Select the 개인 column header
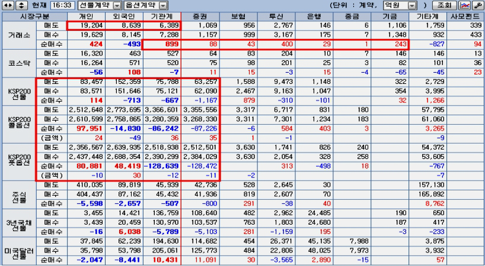Screen dimensions: 485x266 click(x=86, y=17)
